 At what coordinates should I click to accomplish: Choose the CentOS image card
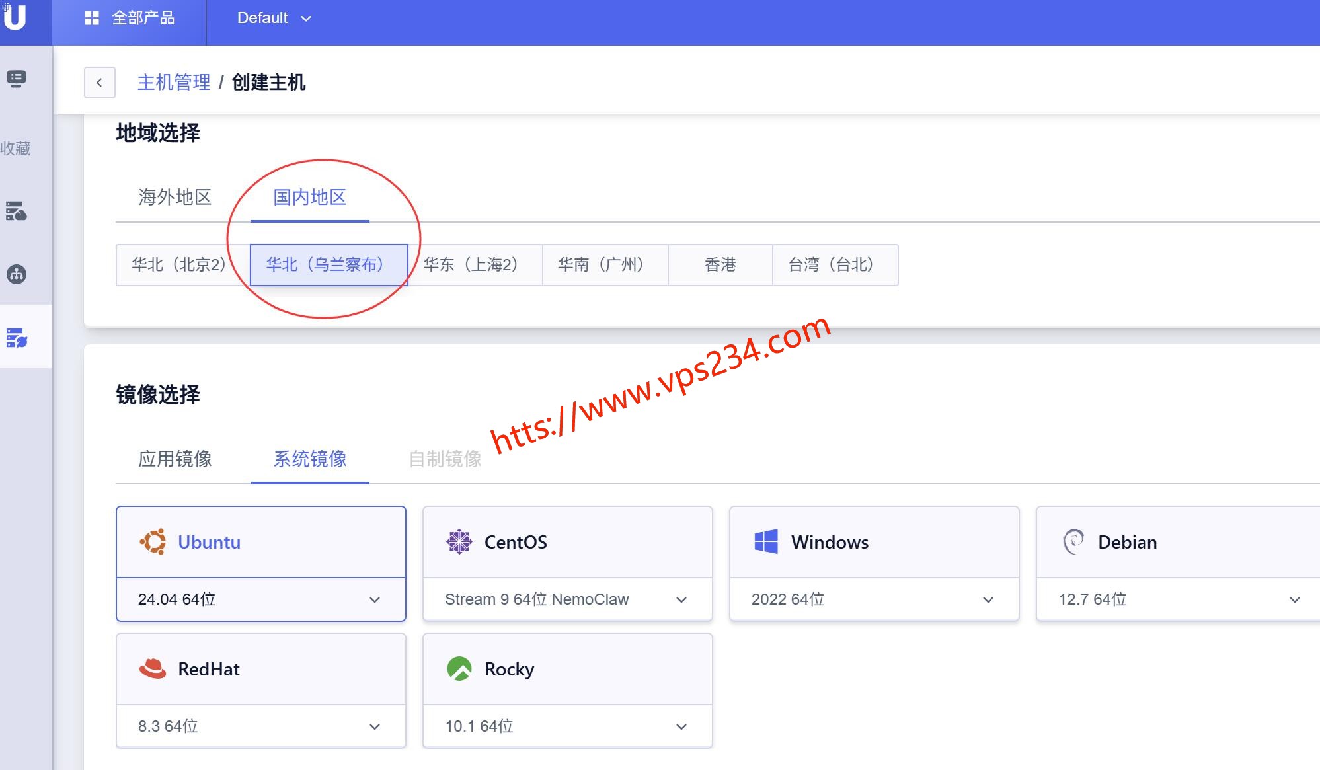click(x=568, y=542)
